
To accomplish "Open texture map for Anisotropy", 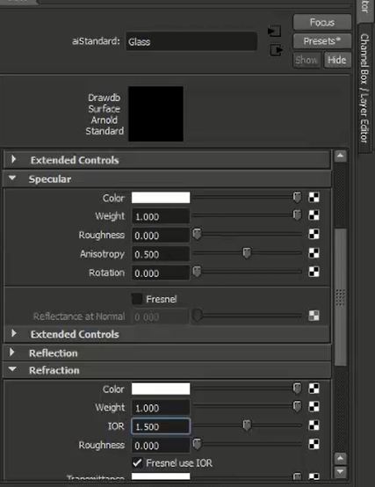I will coord(314,253).
